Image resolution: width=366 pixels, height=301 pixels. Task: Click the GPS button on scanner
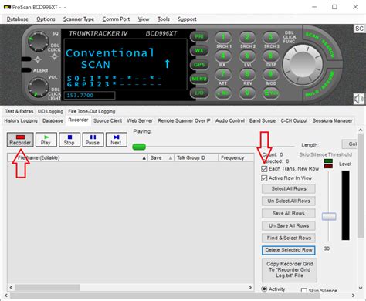click(x=199, y=65)
